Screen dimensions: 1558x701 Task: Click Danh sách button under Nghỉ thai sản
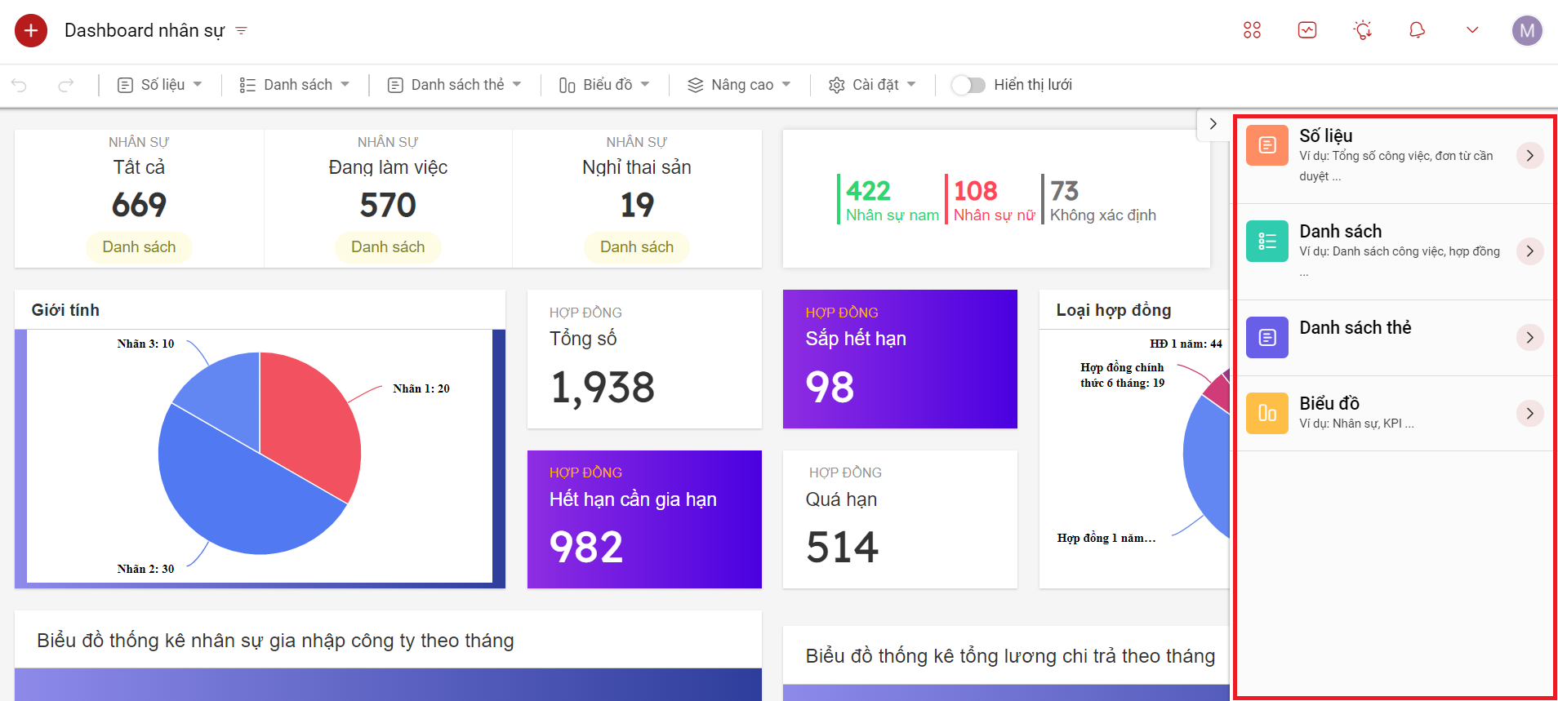click(x=637, y=247)
